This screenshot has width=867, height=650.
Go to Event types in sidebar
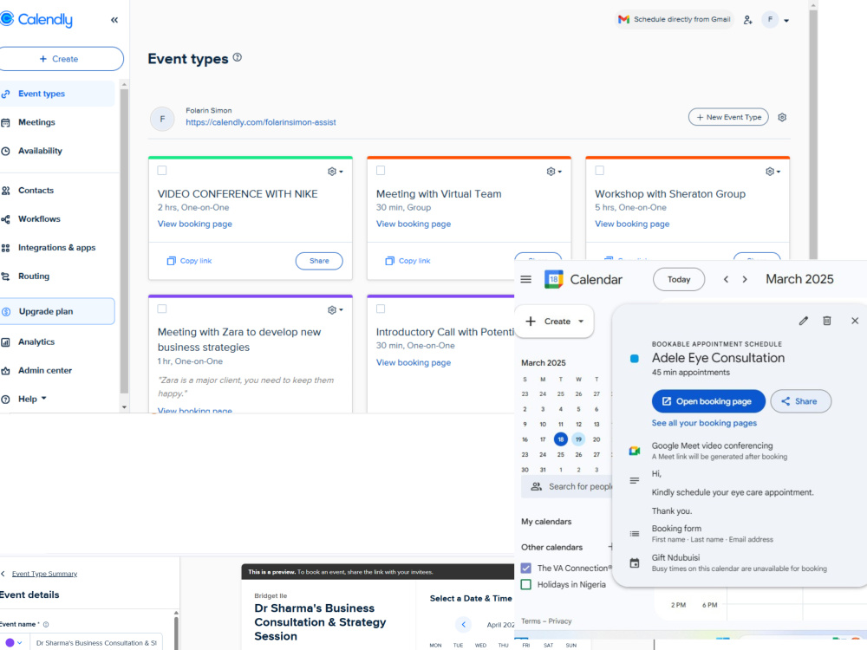[57, 94]
